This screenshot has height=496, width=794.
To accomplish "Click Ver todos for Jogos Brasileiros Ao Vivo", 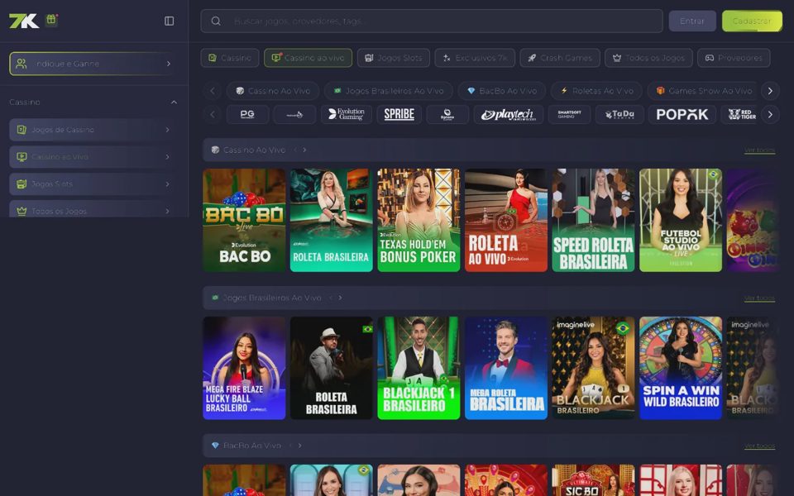I will (x=759, y=298).
